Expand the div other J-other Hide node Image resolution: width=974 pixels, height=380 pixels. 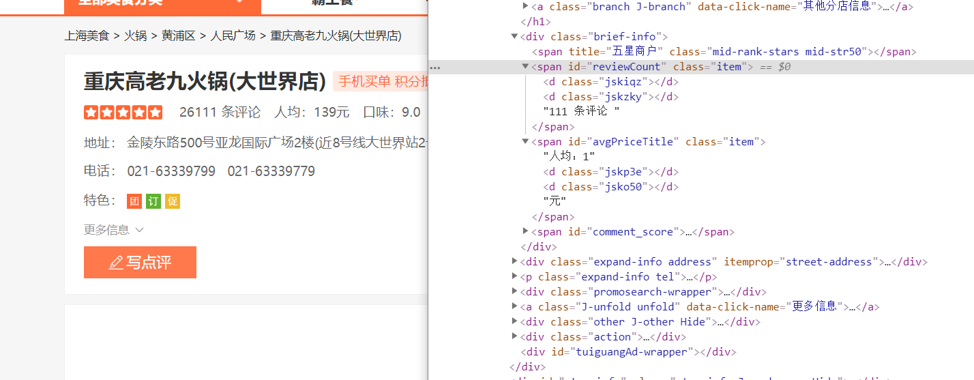515,322
